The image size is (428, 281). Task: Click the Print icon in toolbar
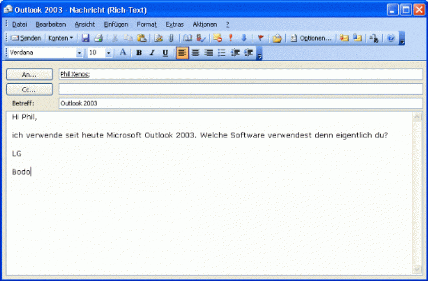pyautogui.click(x=98, y=38)
